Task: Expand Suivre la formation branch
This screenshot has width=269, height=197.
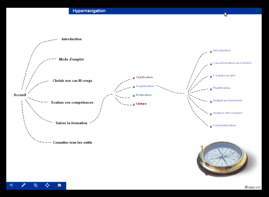Action: click(72, 123)
